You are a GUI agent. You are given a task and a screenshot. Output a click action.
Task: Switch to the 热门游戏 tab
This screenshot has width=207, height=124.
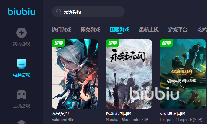pyautogui.click(x=62, y=29)
